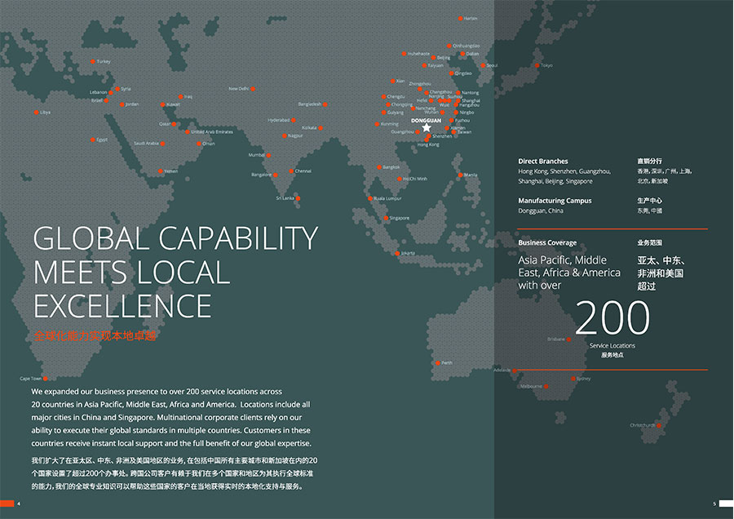Viewport: 734px width, 519px height.
Task: Click the white Dongguan star marker
Action: 426,127
